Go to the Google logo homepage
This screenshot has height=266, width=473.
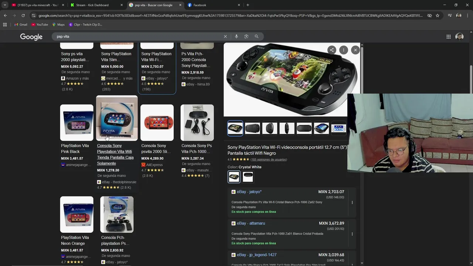point(31,37)
